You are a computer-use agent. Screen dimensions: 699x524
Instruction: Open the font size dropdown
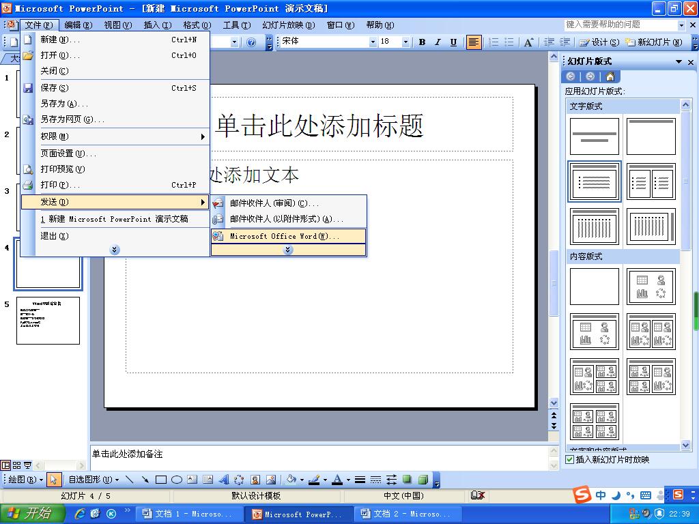tap(405, 42)
